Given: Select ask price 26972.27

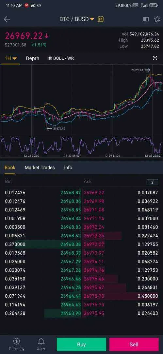Looking at the screenshot, I should (94, 244).
